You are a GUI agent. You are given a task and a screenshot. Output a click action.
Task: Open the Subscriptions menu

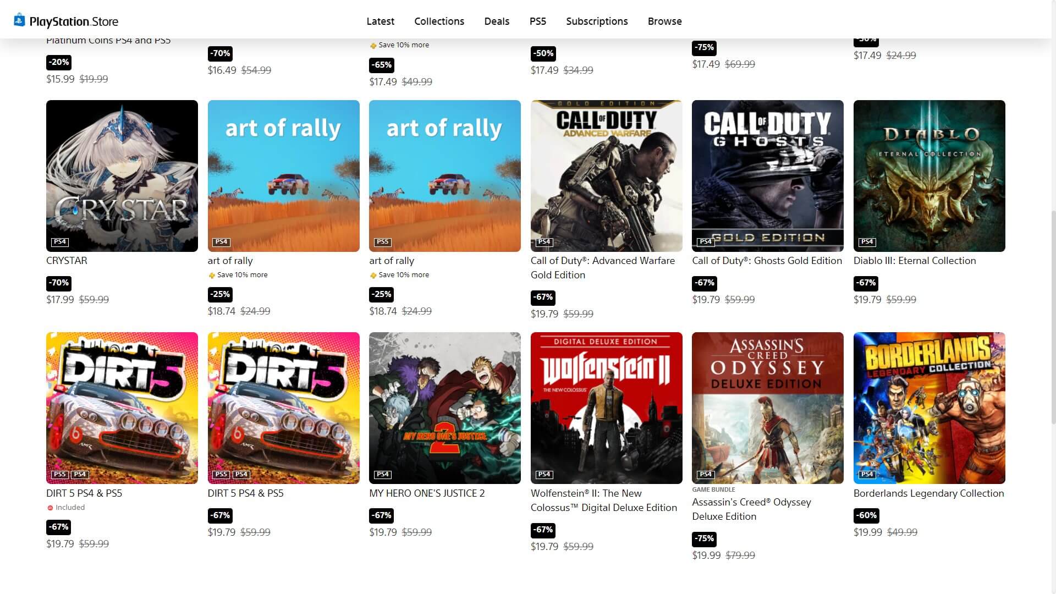pyautogui.click(x=597, y=21)
